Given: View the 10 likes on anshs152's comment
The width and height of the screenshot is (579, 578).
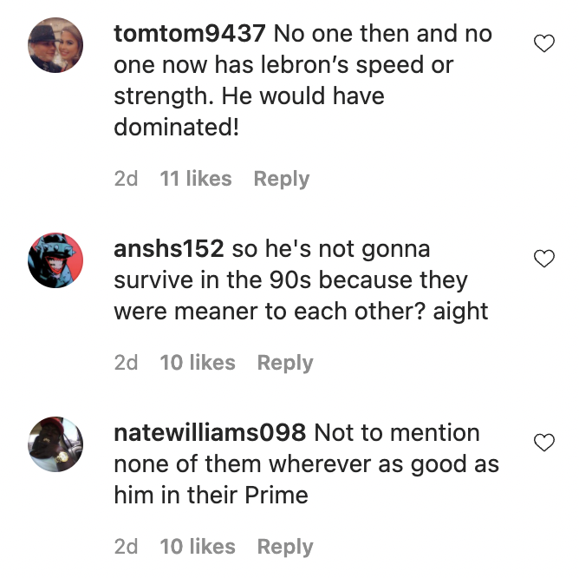Looking at the screenshot, I should click(x=198, y=363).
